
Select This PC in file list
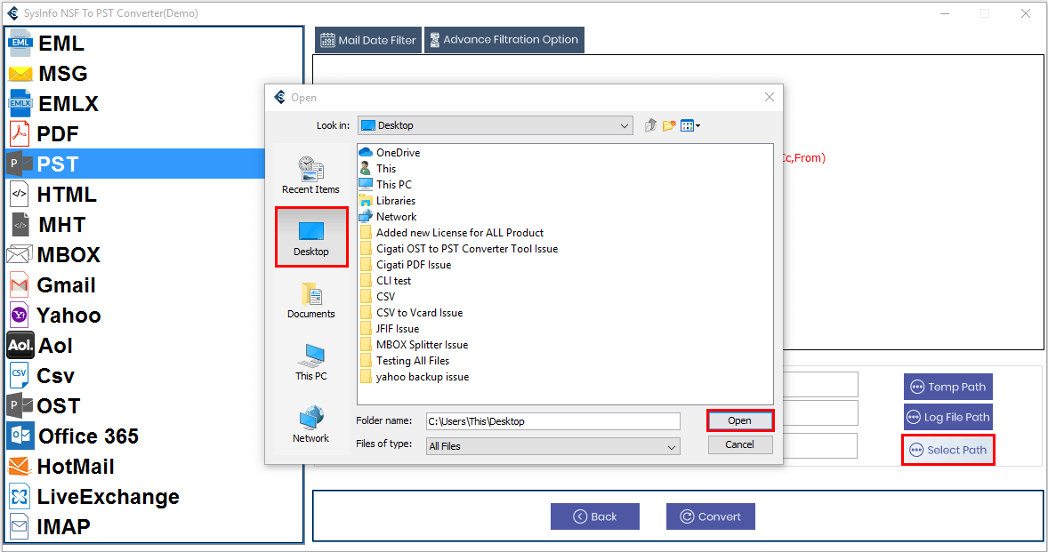[385, 185]
